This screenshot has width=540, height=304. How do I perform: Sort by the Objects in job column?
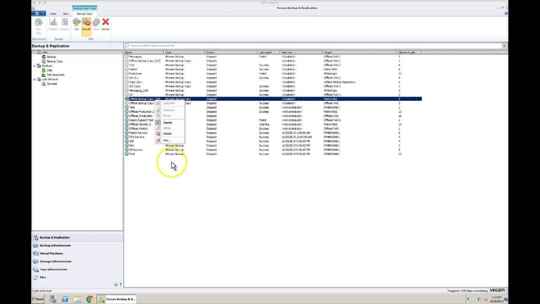[x=409, y=52]
